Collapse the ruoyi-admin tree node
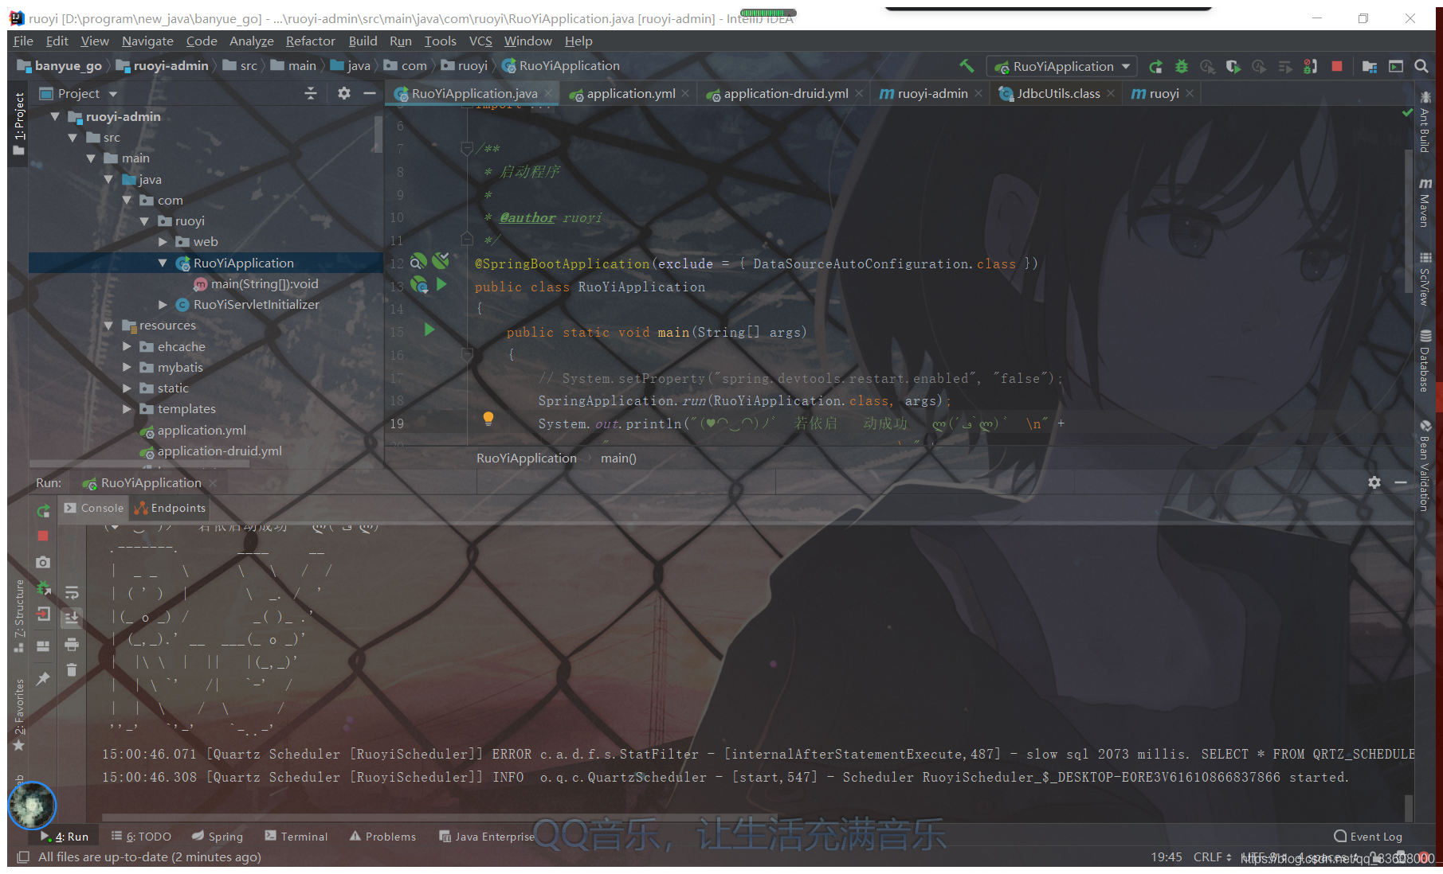The height and width of the screenshot is (874, 1443). pos(56,116)
